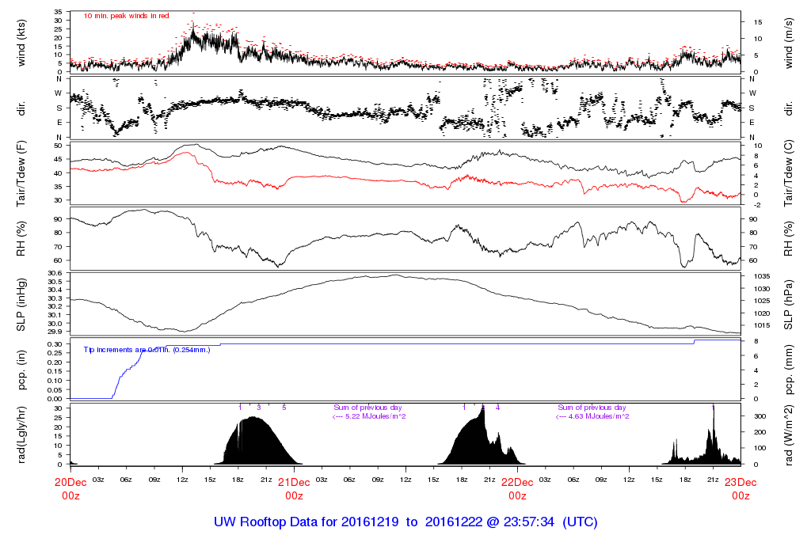The width and height of the screenshot is (811, 554).
Task: Click the "Tair/Tdew (C)" axis label
Action: click(788, 173)
